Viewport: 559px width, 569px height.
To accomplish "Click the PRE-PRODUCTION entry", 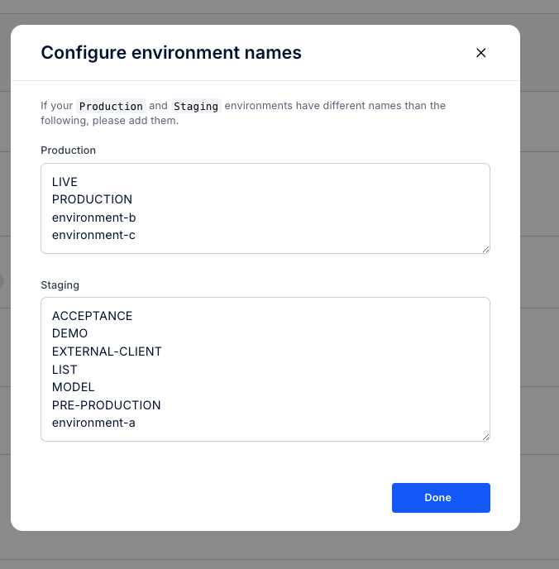I will (x=106, y=405).
